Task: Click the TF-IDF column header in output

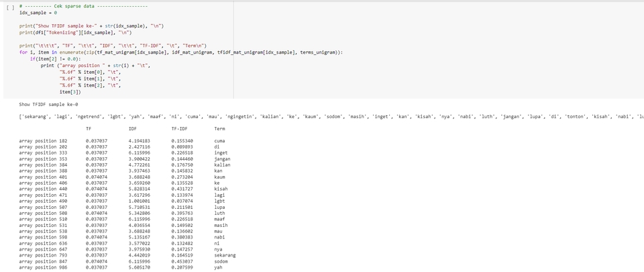Action: coord(179,128)
